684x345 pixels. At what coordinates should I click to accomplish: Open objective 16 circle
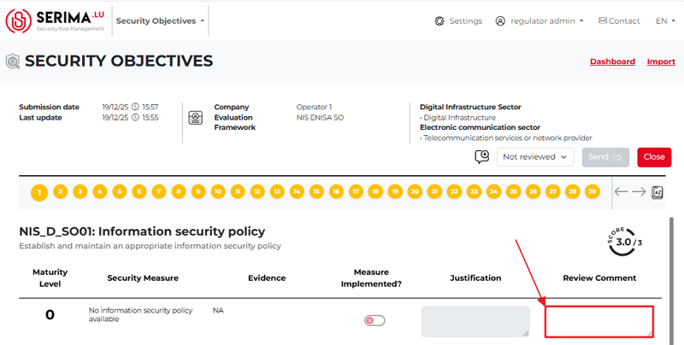click(336, 191)
